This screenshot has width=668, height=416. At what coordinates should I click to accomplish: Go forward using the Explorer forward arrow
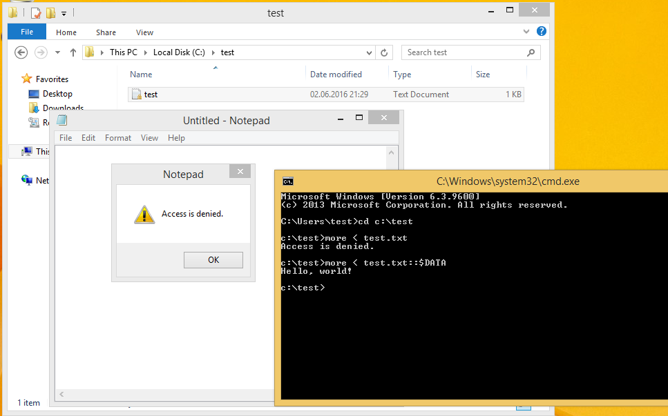[41, 52]
